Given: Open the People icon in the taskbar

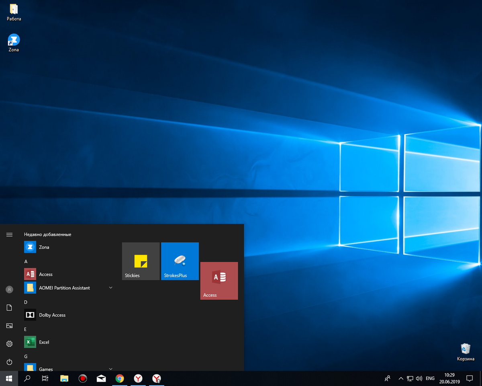Looking at the screenshot, I should point(388,378).
